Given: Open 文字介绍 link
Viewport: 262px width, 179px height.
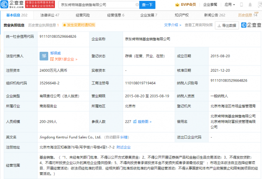Looking at the screenshot, I should pyautogui.click(x=173, y=25).
